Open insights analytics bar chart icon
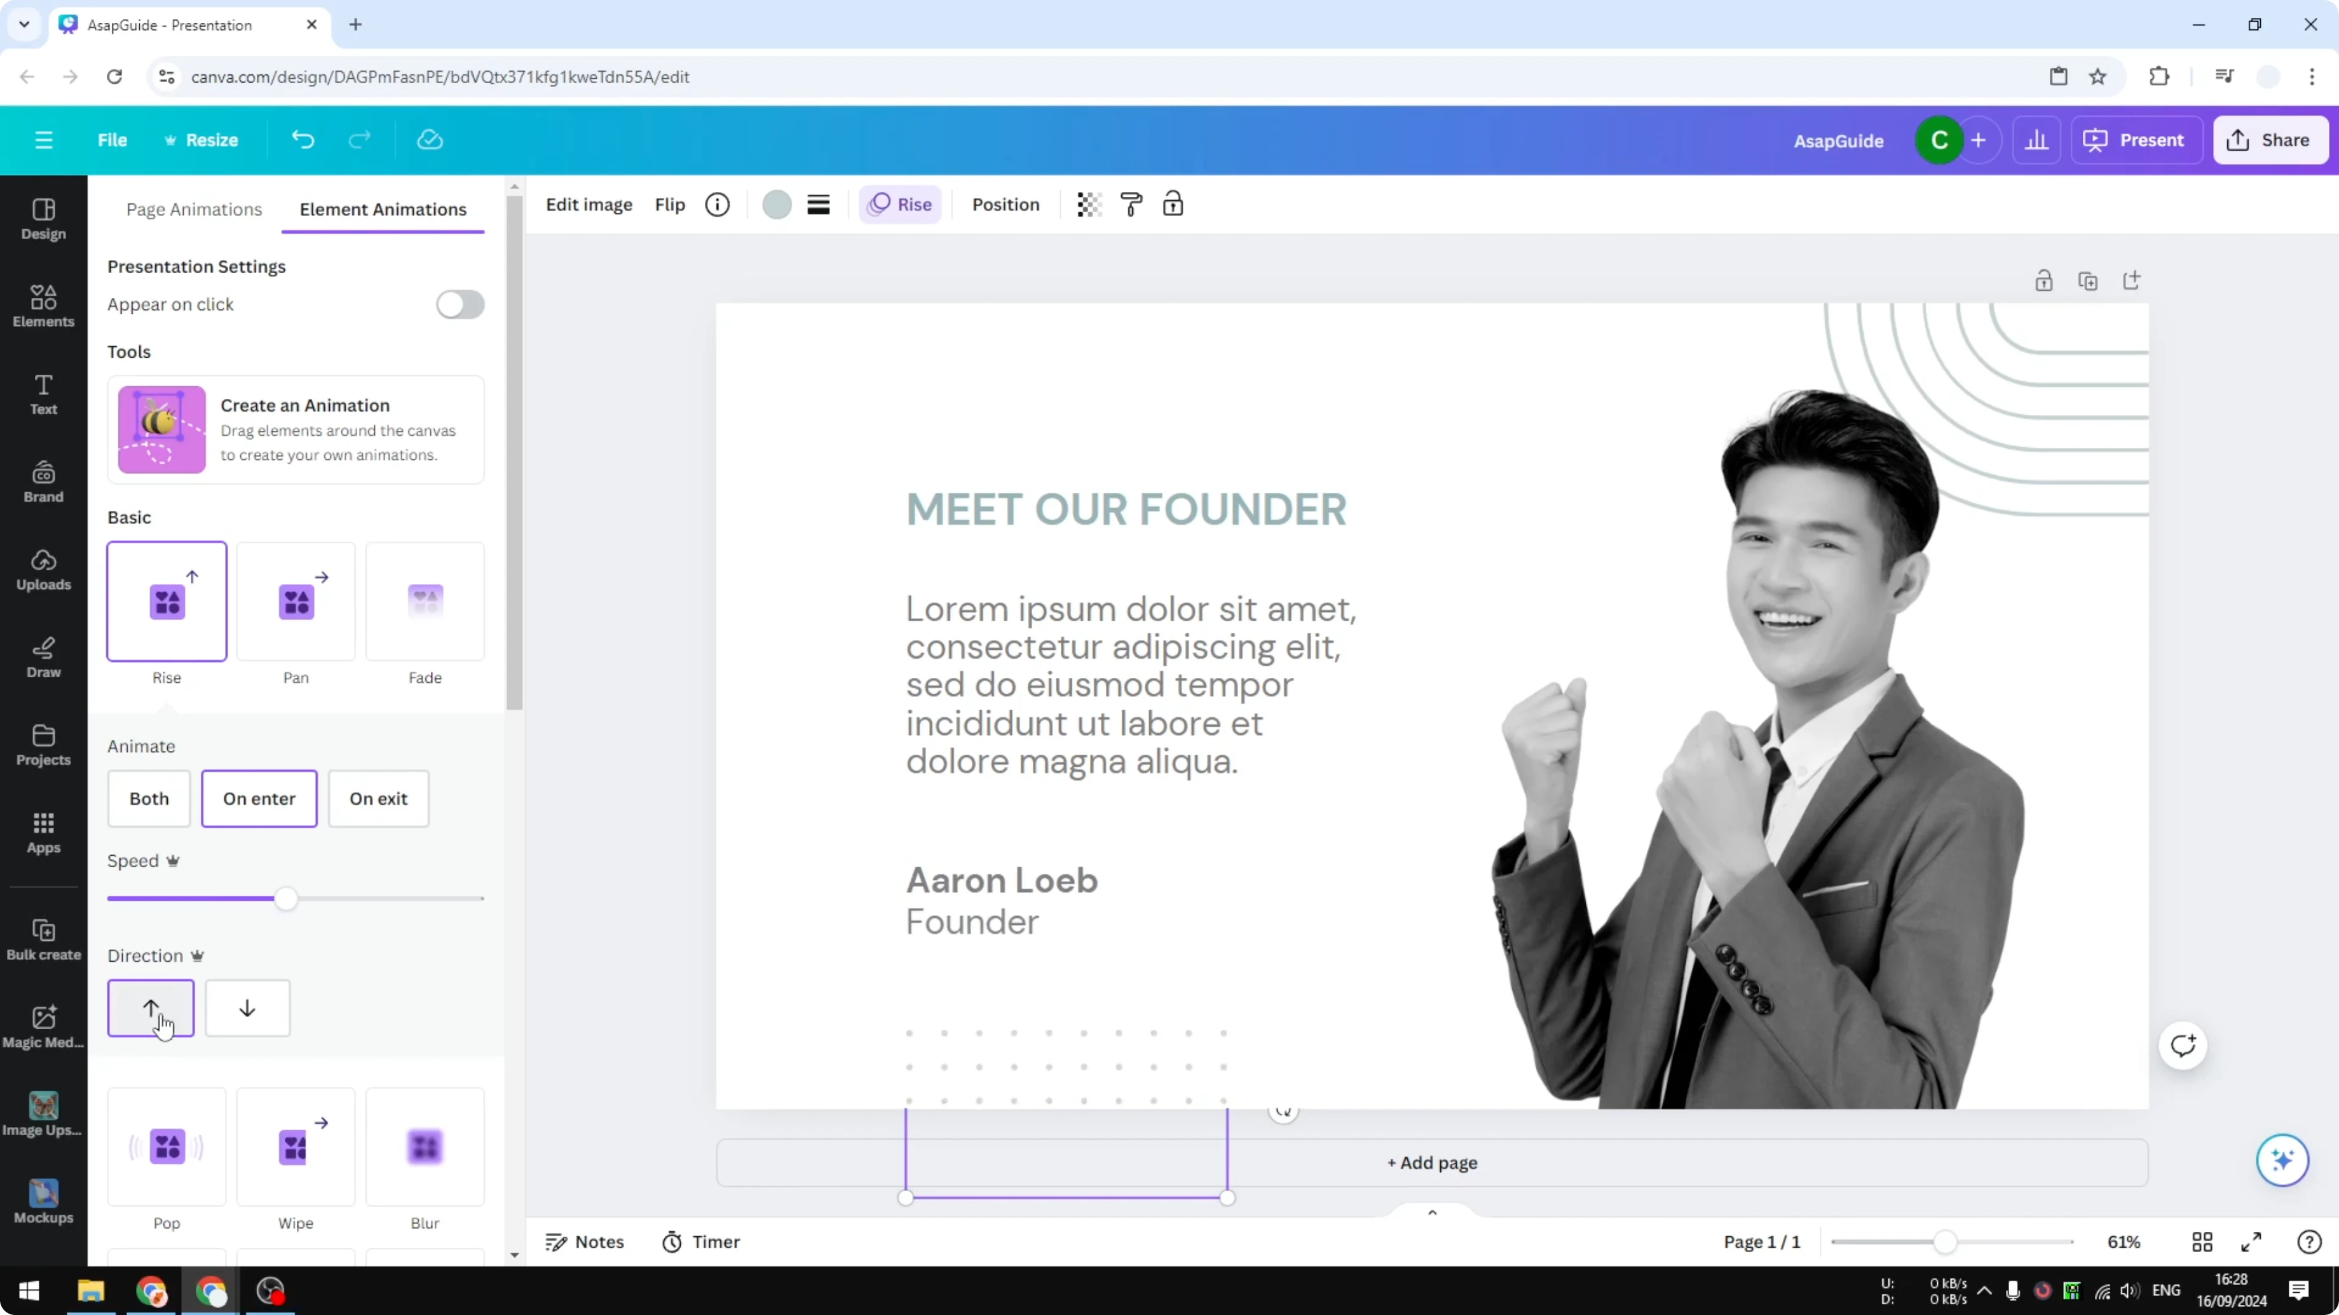 2036,140
